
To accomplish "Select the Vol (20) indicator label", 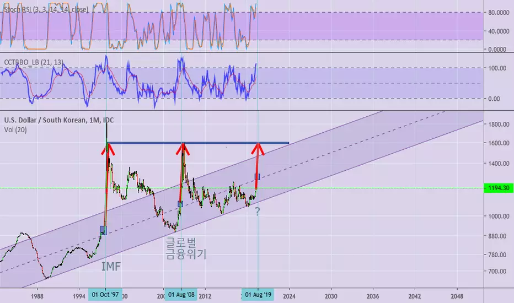I will tap(15, 129).
